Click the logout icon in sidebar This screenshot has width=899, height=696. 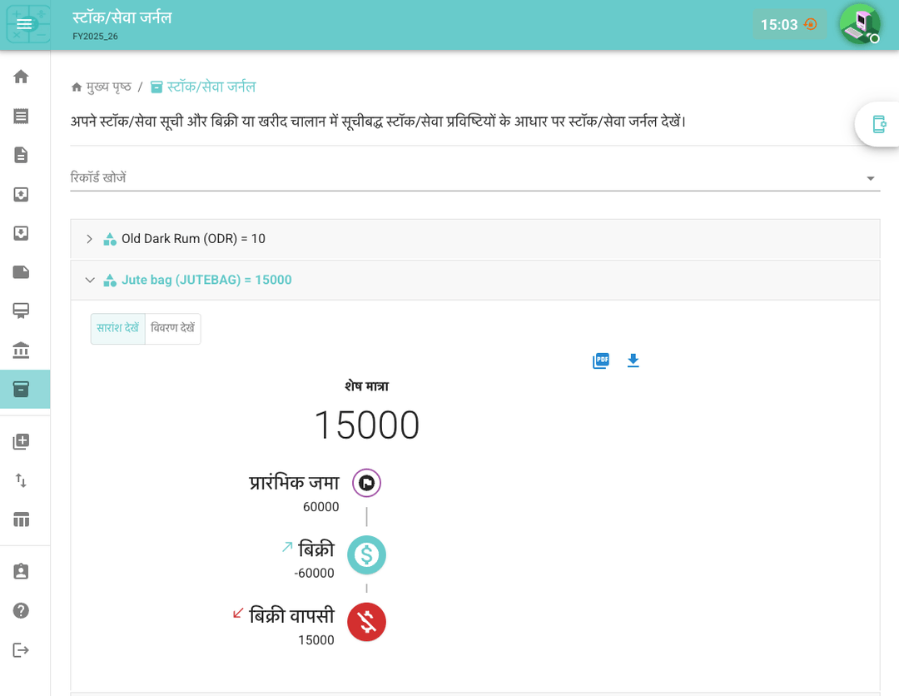tap(21, 650)
